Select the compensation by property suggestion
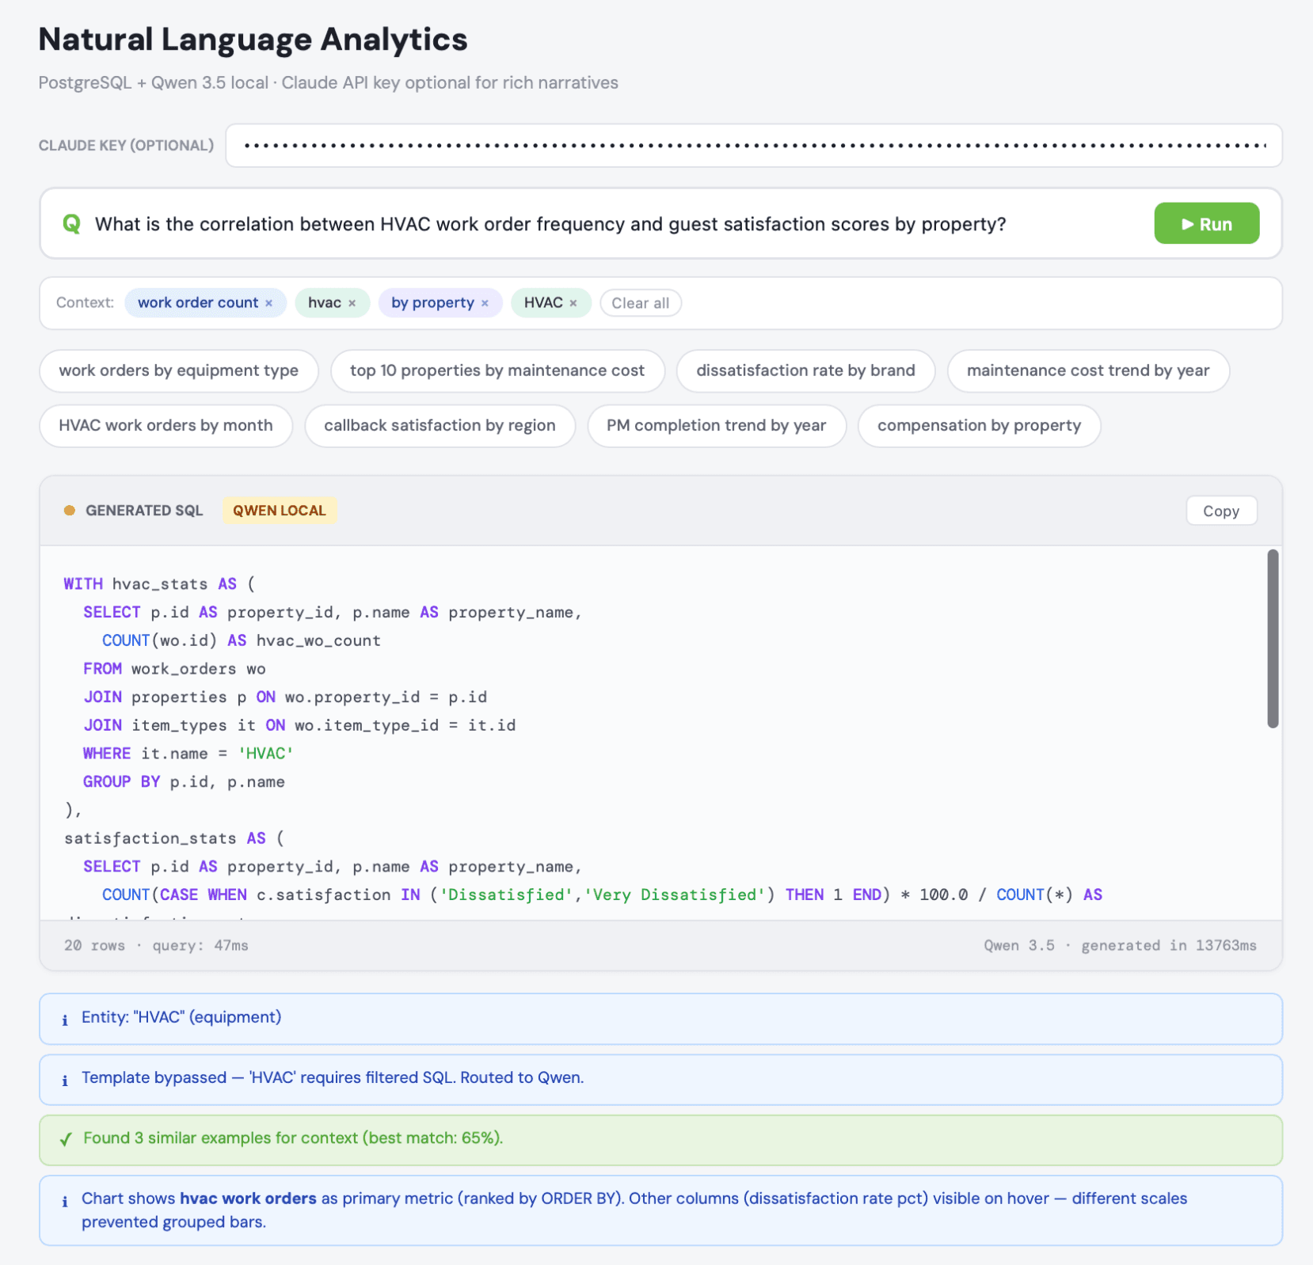 [x=979, y=425]
